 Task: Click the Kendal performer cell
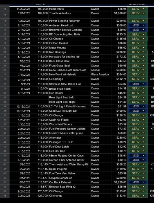pos(101,70)
